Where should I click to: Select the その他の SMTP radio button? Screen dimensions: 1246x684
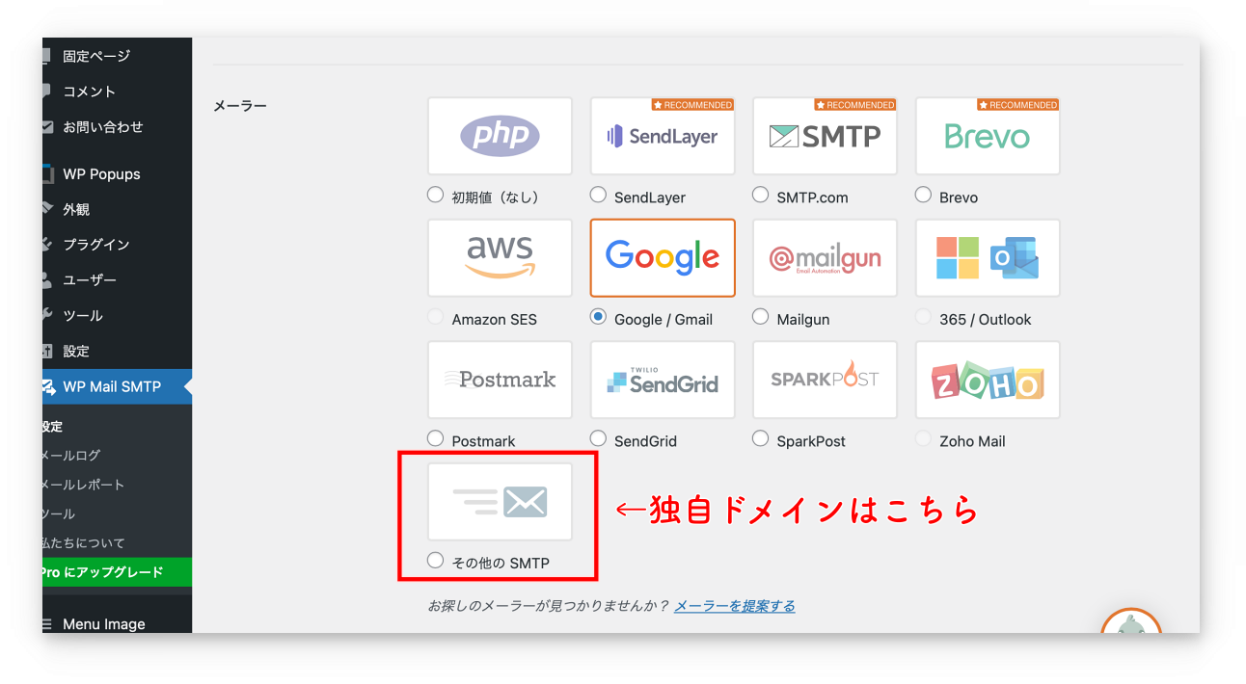pos(435,560)
